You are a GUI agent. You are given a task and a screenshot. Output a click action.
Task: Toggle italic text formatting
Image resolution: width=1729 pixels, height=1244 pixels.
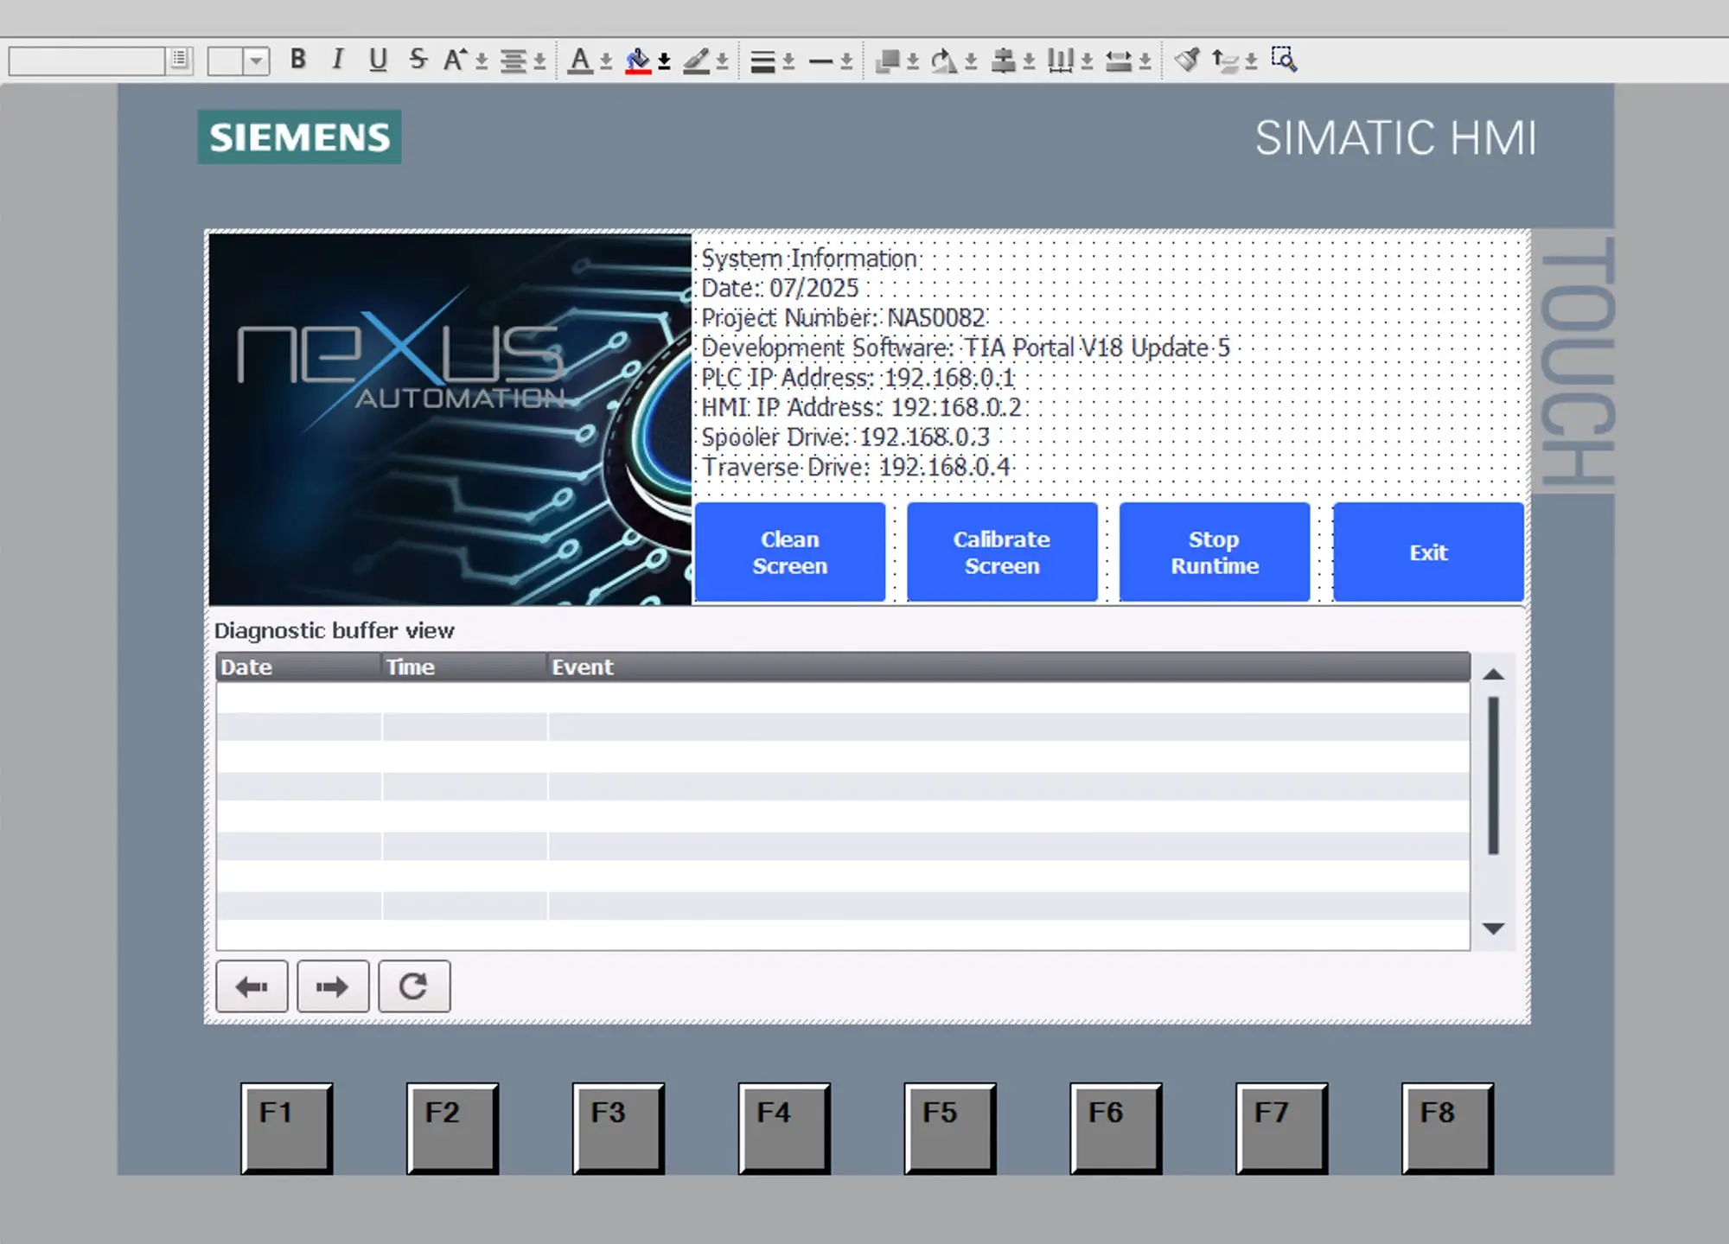tap(337, 59)
